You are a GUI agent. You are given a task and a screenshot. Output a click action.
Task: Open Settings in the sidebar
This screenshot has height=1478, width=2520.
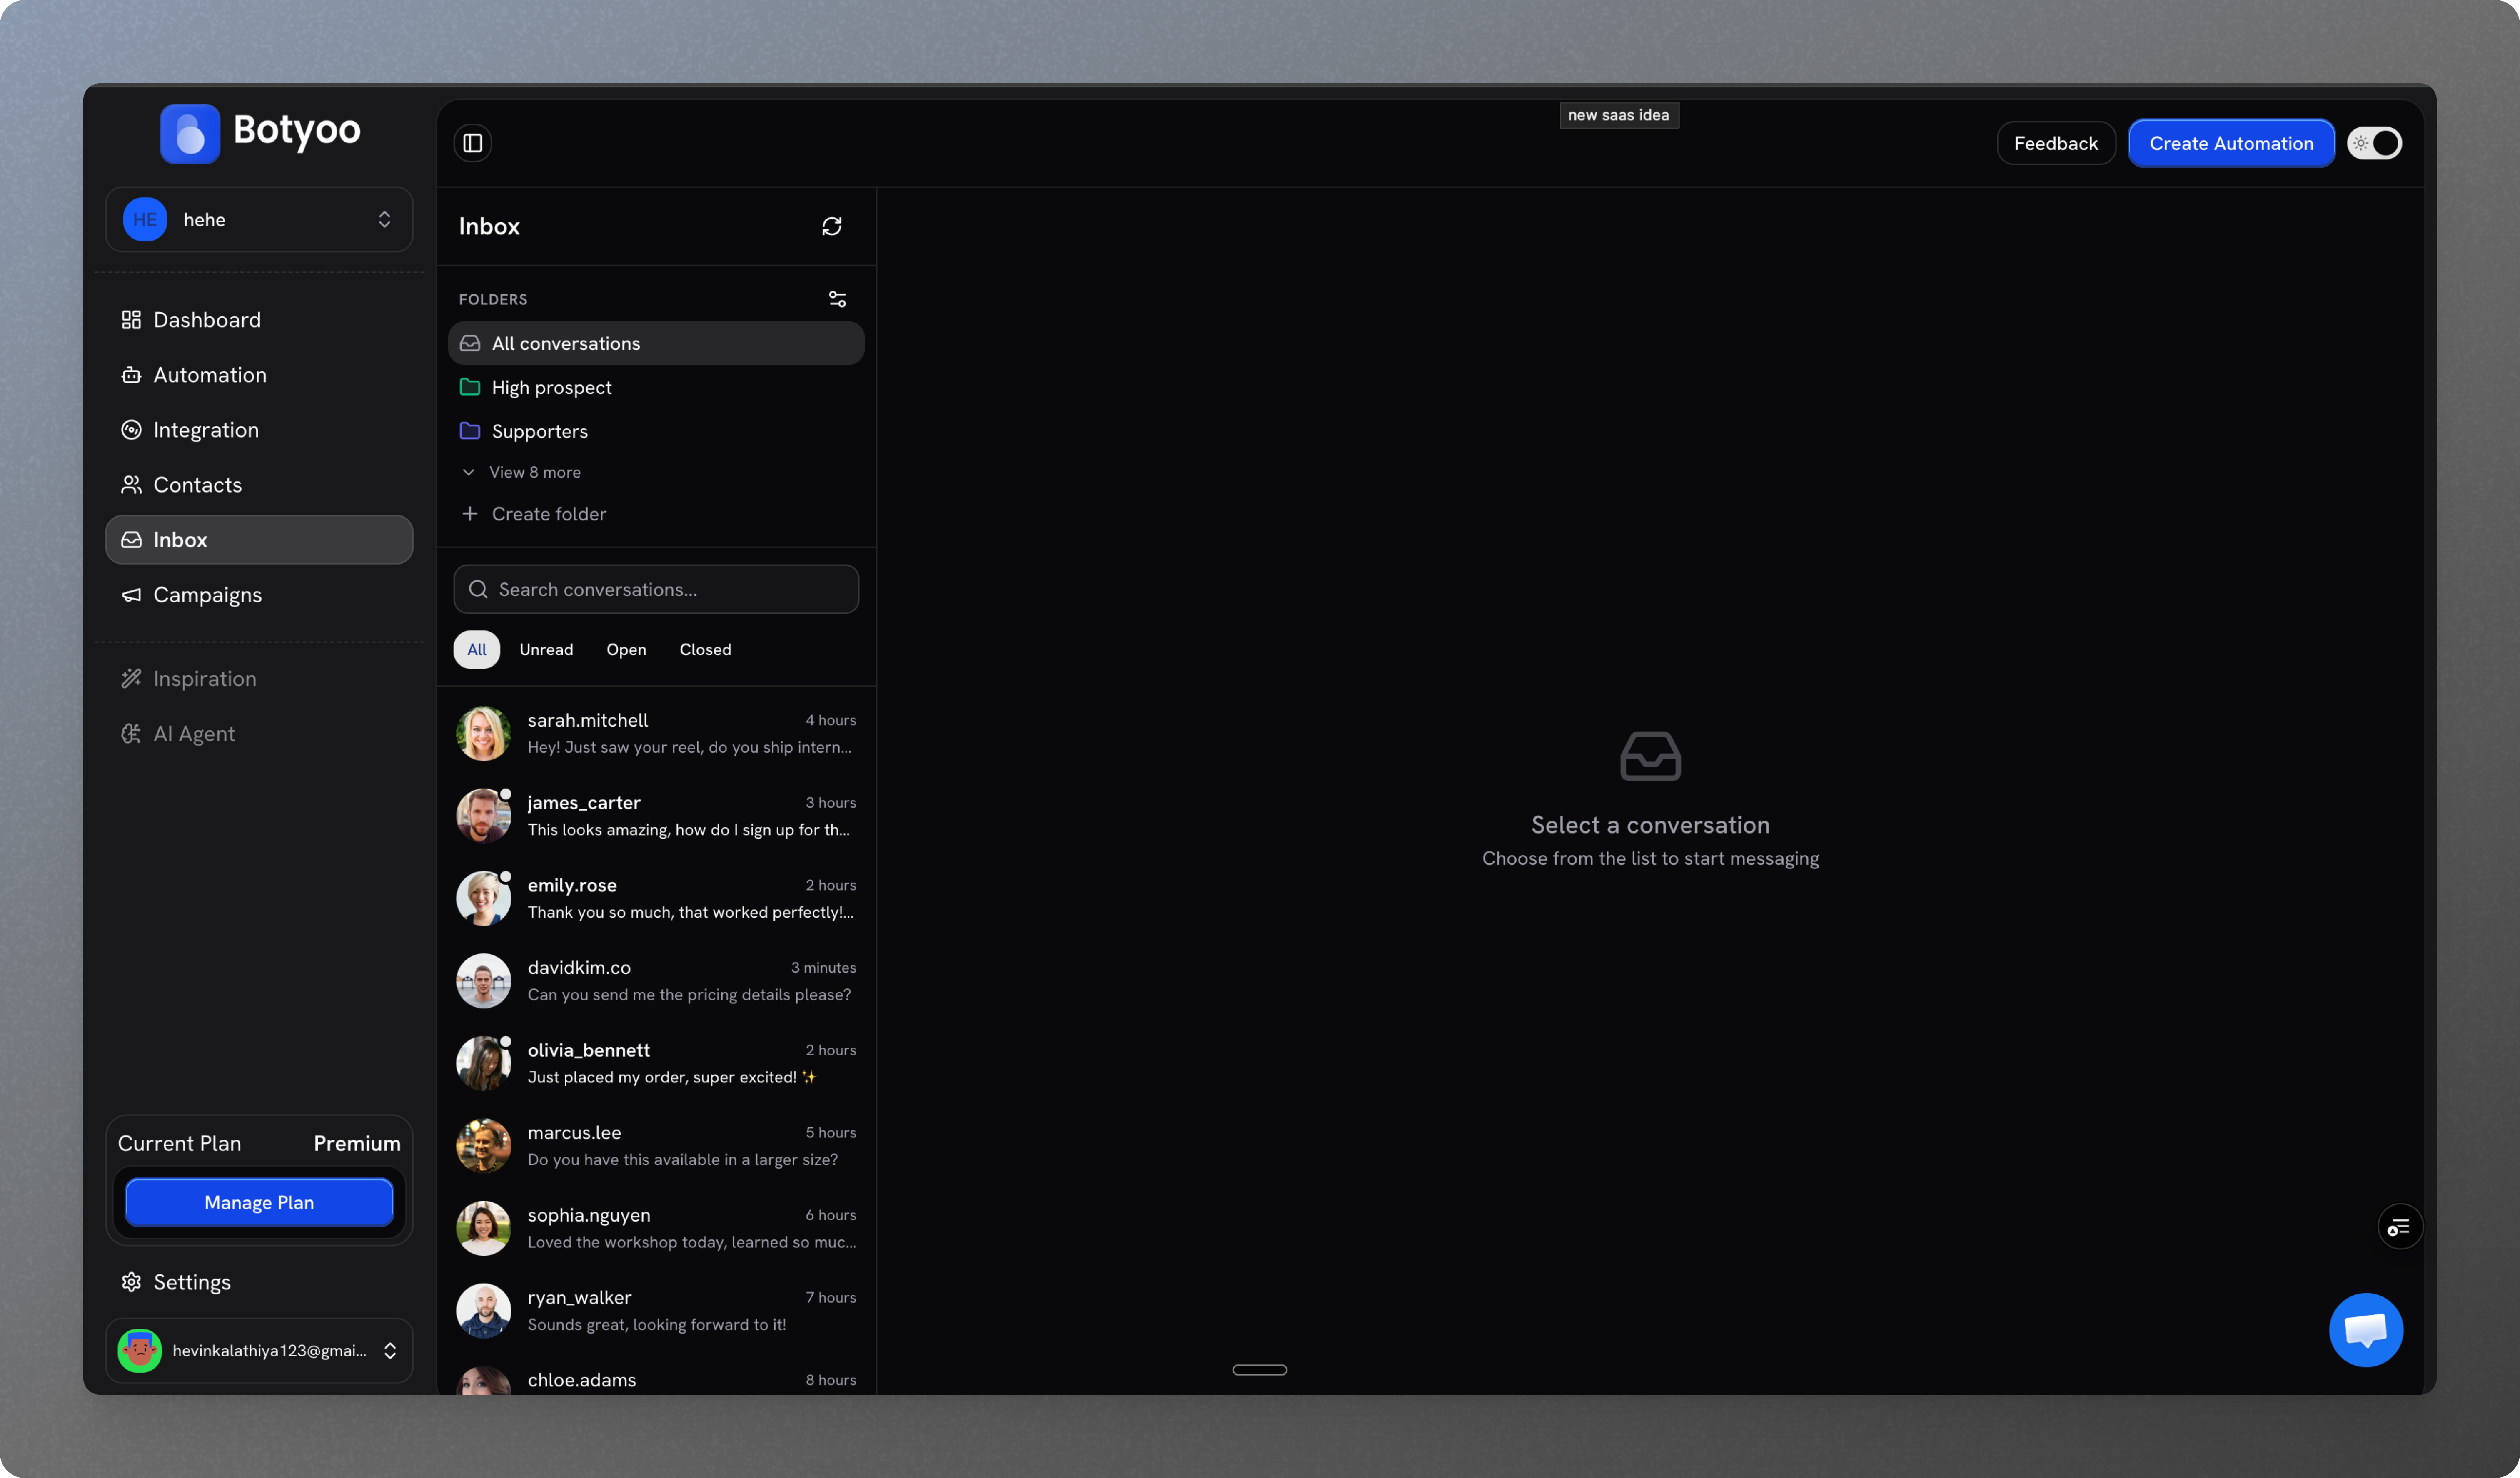point(259,1282)
